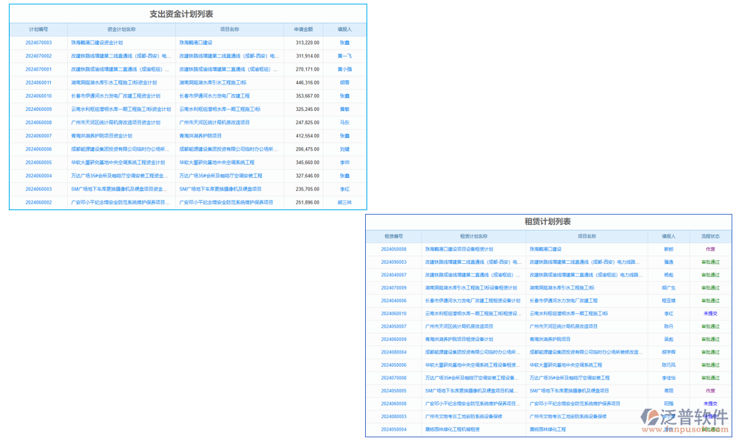
Task: Open reporter 胡广生 in lease list
Action: click(668, 288)
